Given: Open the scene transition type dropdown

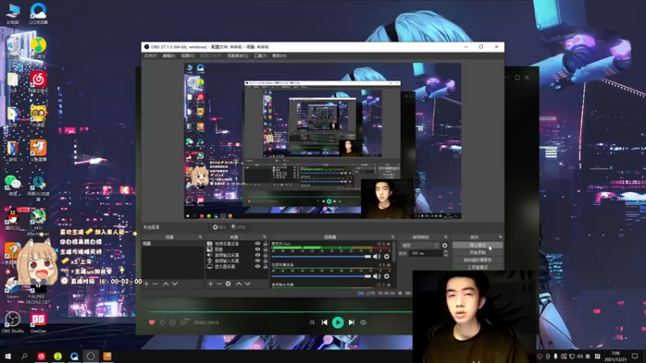Looking at the screenshot, I should point(420,245).
